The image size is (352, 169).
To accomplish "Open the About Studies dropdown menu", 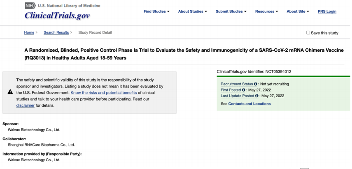I will pos(193,11).
